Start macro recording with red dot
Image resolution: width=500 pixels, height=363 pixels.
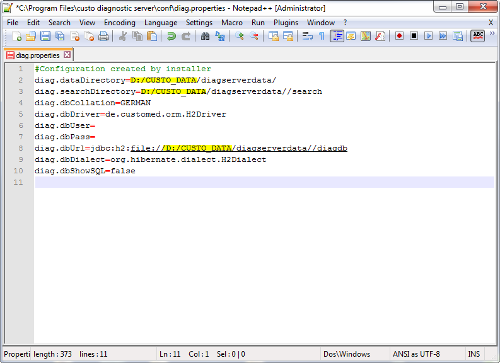pyautogui.click(x=399, y=36)
